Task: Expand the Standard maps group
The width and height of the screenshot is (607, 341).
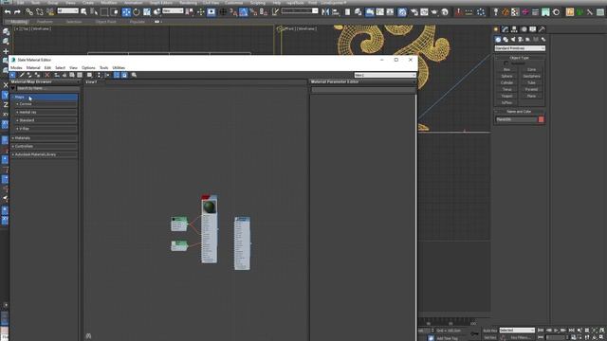Action: coord(46,120)
